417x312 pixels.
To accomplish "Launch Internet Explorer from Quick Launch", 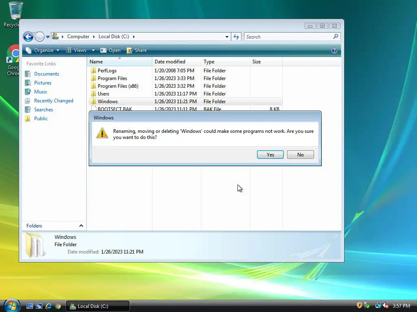I will tap(48, 306).
